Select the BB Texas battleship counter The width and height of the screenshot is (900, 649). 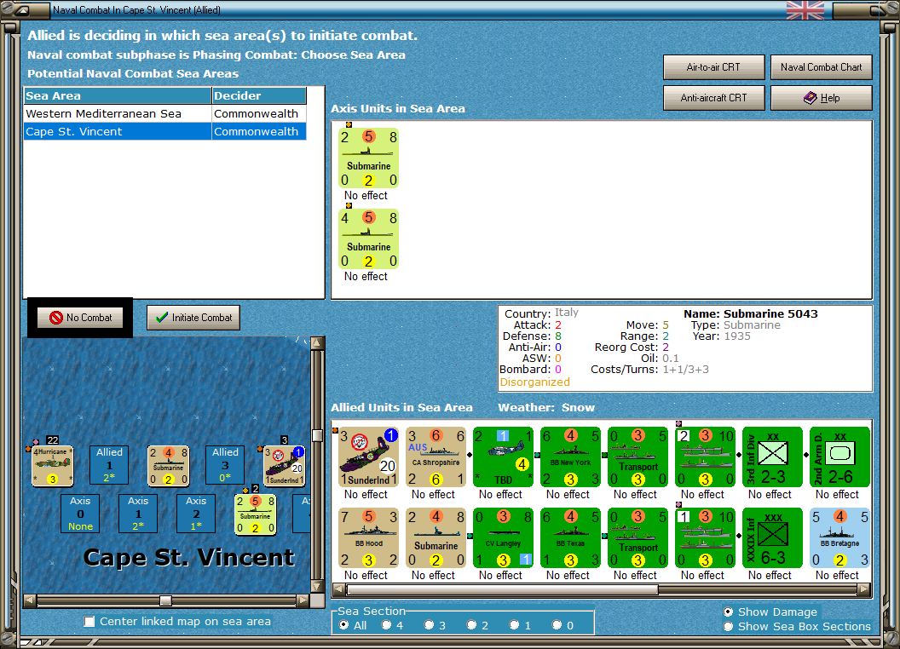click(570, 537)
